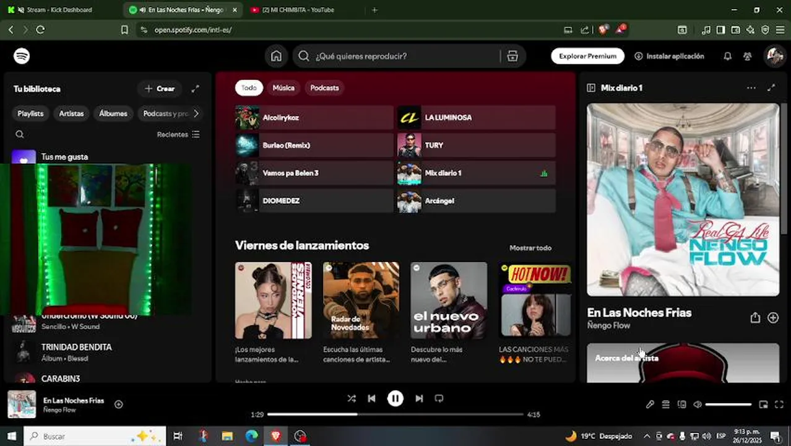791x446 pixels.
Task: Open Novedades Viernes Colombia card
Action: tap(273, 312)
